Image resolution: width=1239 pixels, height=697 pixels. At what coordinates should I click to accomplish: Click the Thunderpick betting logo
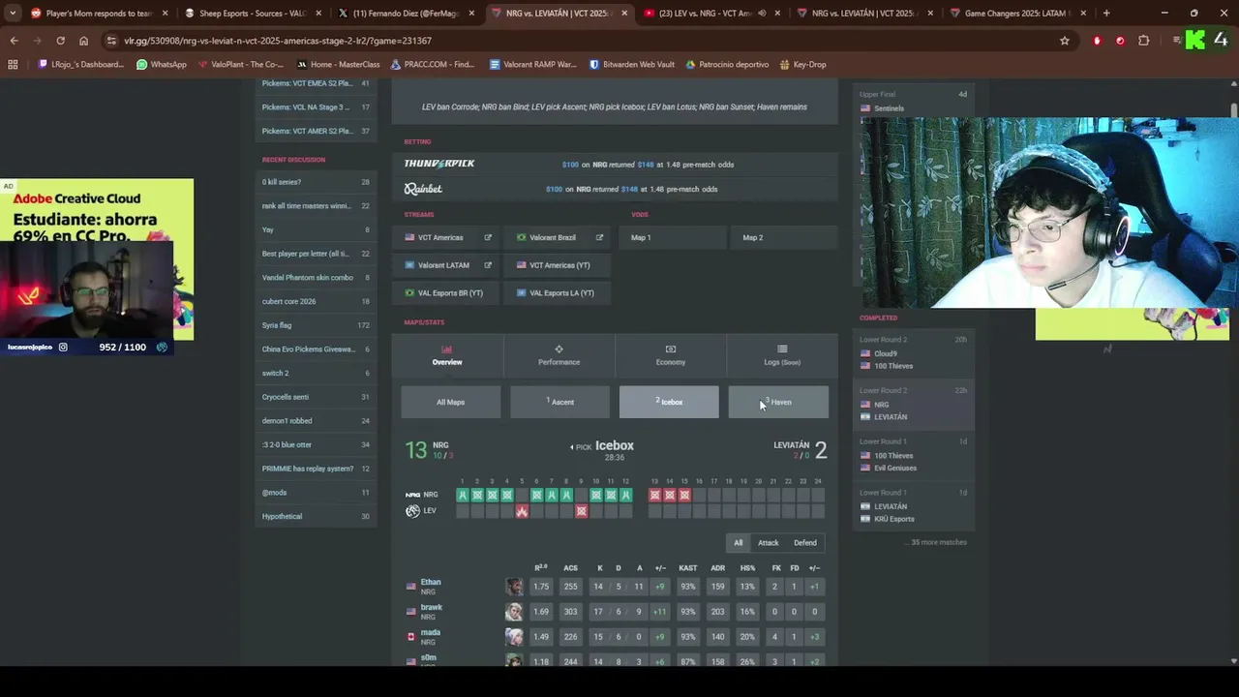439,164
